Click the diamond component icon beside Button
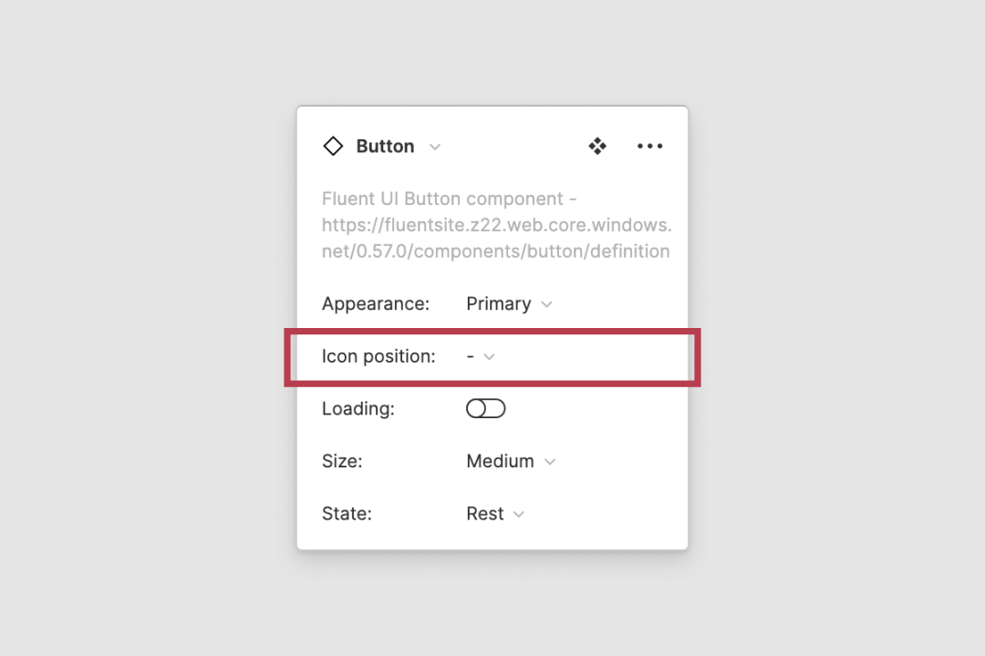This screenshot has height=656, width=985. (x=333, y=147)
